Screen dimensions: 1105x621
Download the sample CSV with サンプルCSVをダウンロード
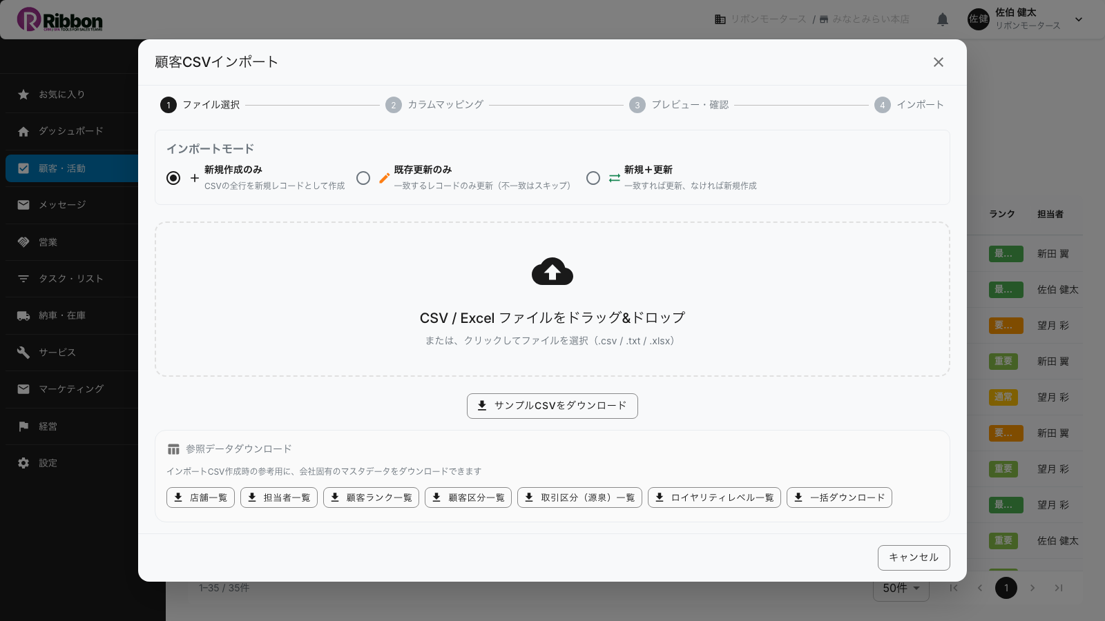pos(552,406)
